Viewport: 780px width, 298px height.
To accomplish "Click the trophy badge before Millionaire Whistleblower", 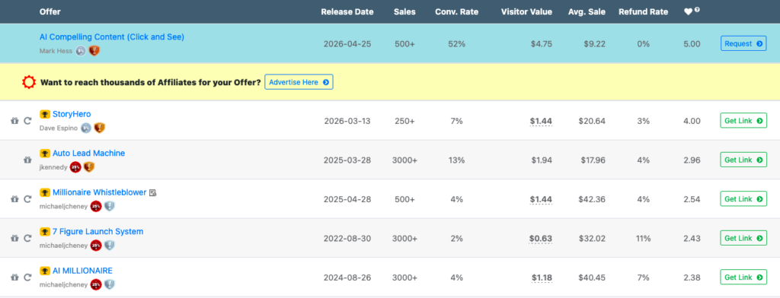I will click(45, 192).
